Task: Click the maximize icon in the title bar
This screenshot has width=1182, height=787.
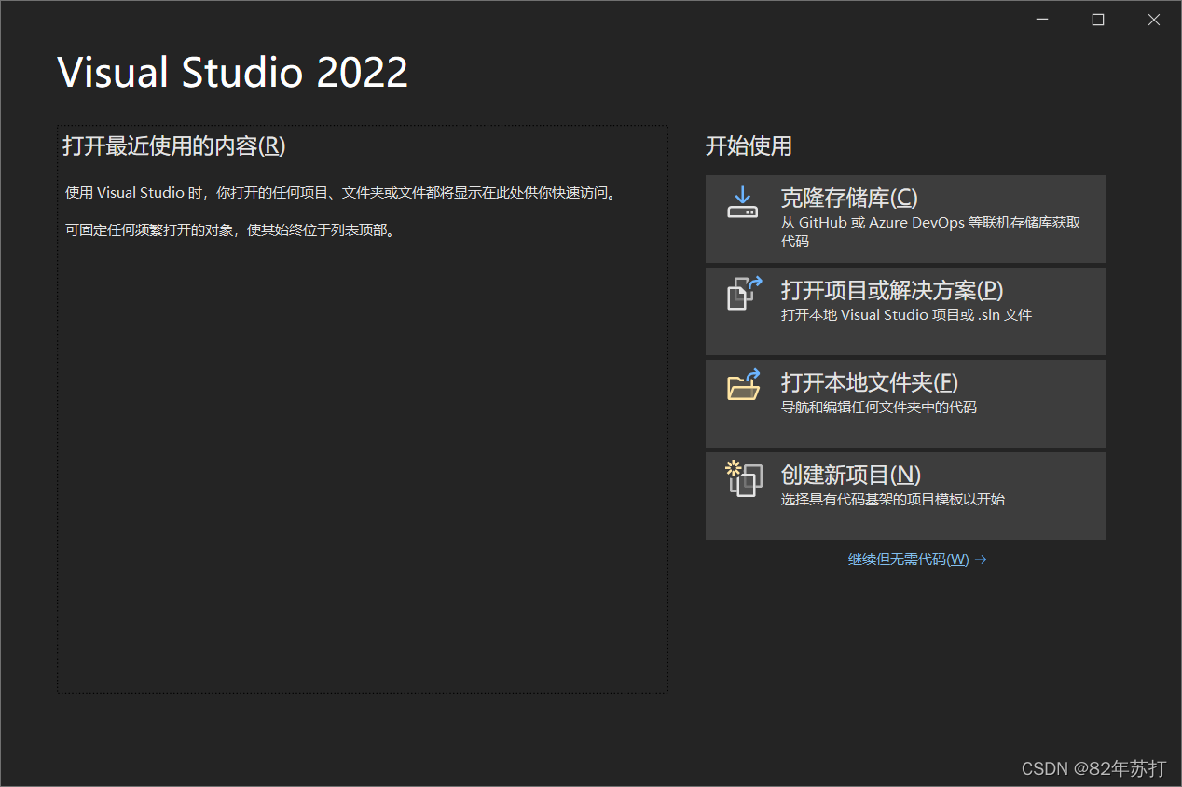Action: (x=1097, y=19)
